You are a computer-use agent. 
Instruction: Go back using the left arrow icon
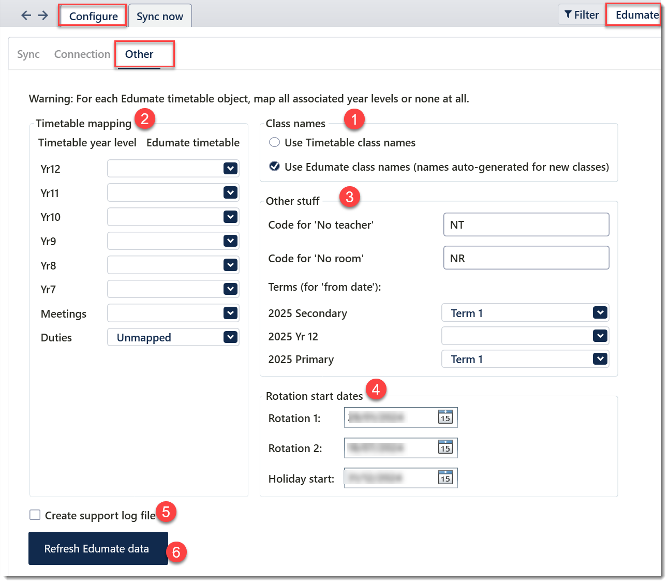(26, 16)
